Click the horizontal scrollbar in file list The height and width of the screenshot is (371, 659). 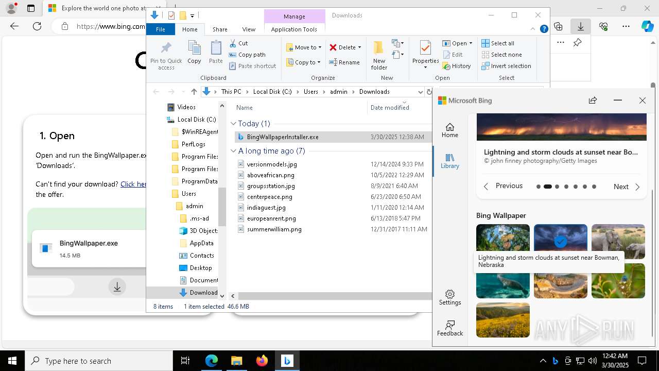[x=335, y=296]
